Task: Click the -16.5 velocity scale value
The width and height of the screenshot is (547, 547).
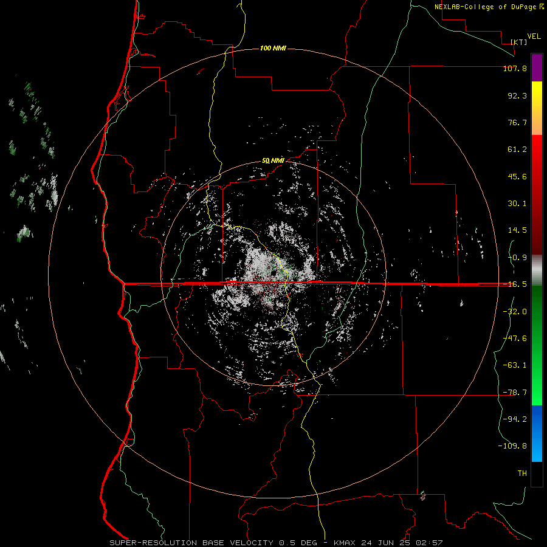Action: click(515, 284)
